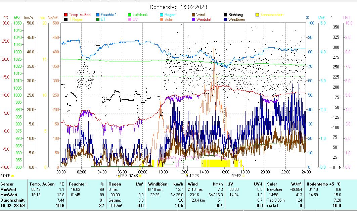Click the Windböen column header in table
This screenshot has height=211, width=357.
[157, 184]
